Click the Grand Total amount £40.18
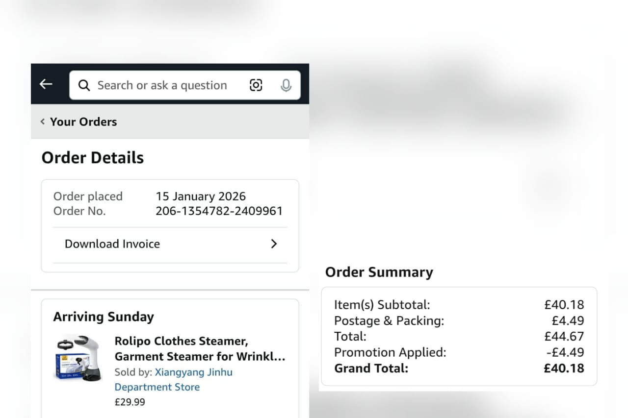 (x=564, y=368)
